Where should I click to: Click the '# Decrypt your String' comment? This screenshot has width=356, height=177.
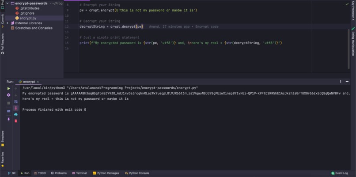pyautogui.click(x=100, y=21)
